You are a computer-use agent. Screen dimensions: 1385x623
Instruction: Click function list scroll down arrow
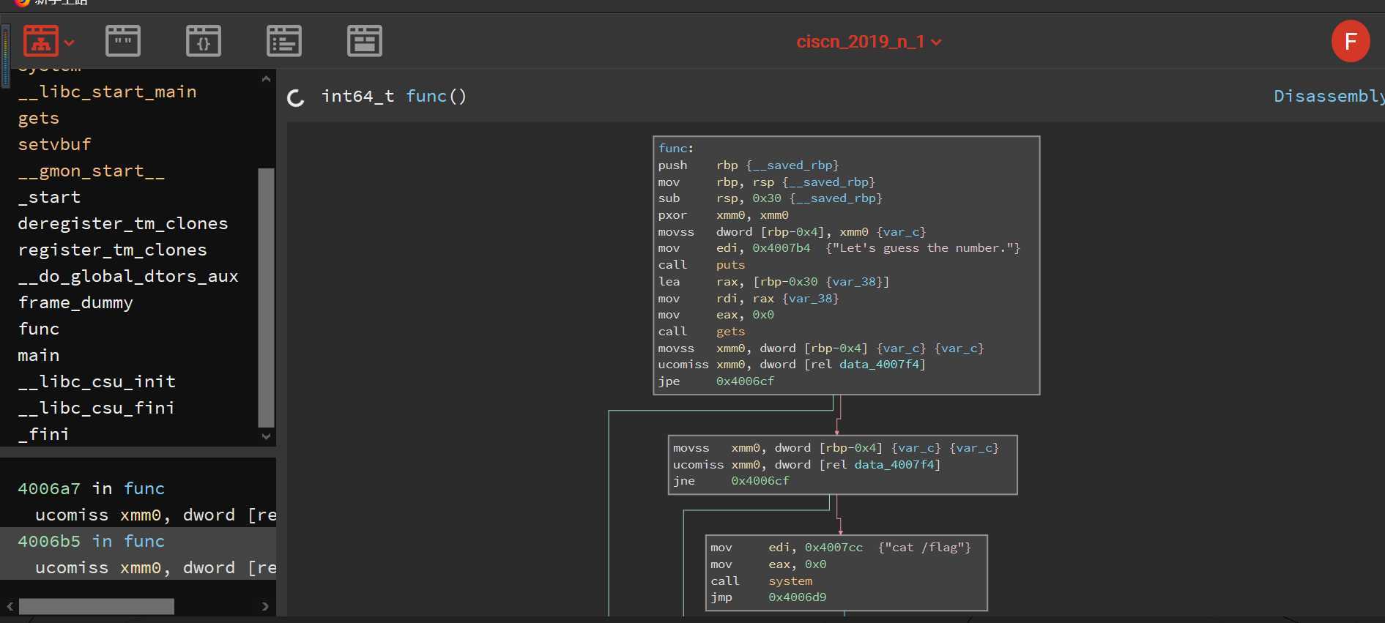click(266, 436)
